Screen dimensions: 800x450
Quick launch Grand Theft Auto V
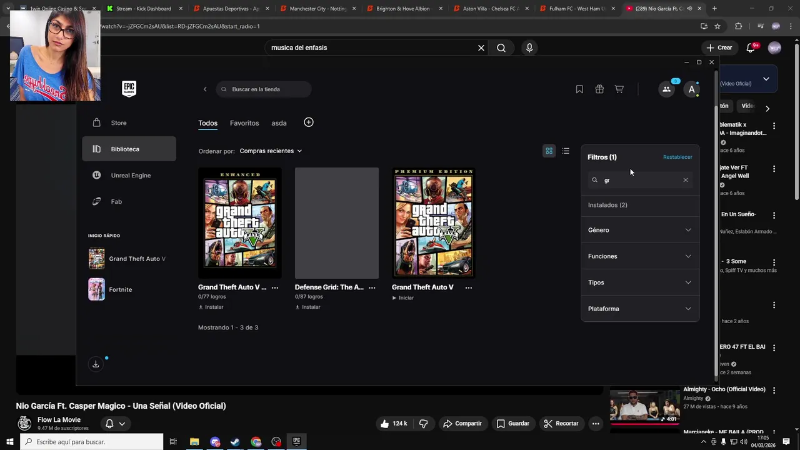point(127,259)
